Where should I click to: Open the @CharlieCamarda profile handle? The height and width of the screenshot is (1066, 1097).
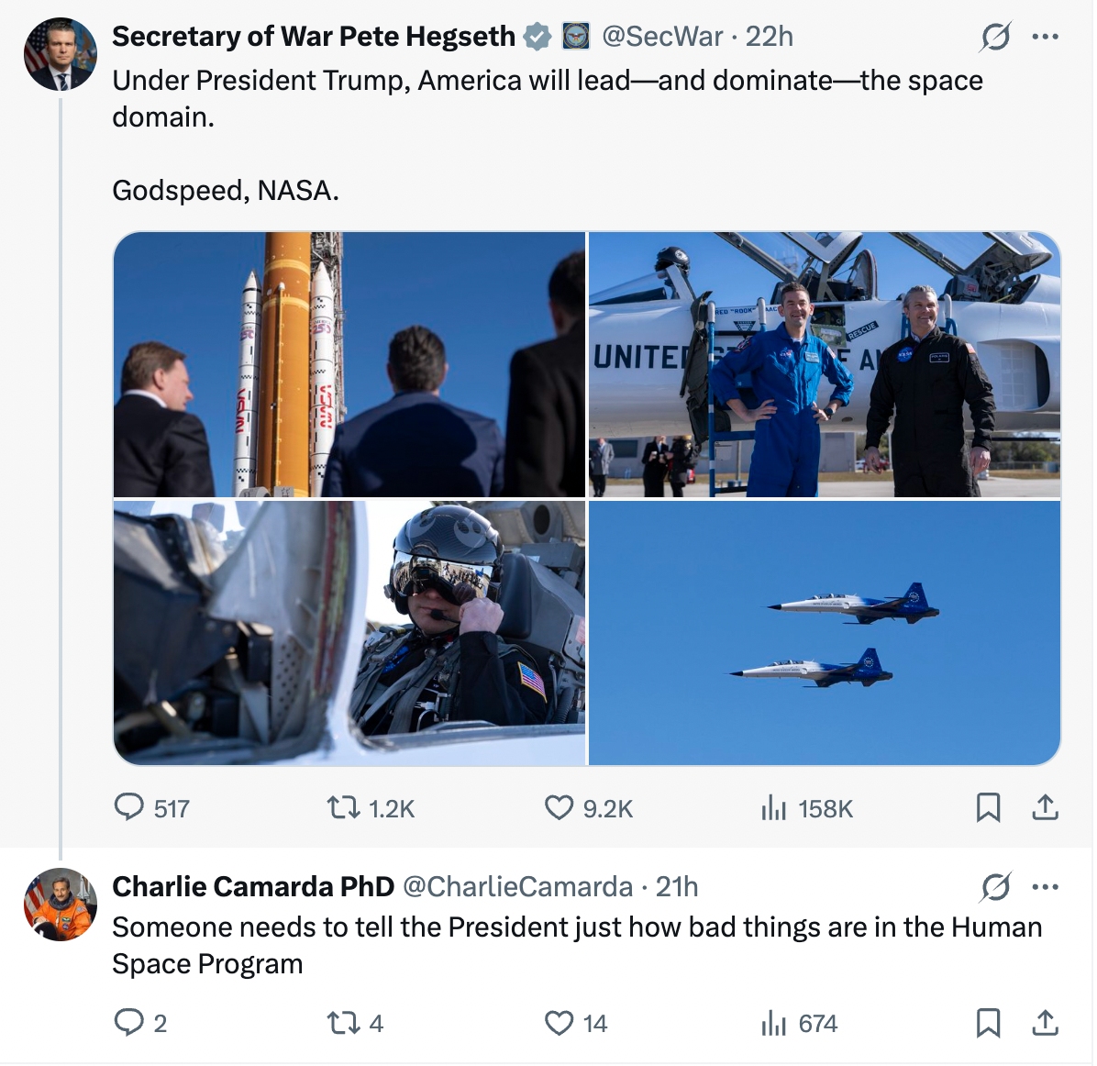tap(517, 887)
